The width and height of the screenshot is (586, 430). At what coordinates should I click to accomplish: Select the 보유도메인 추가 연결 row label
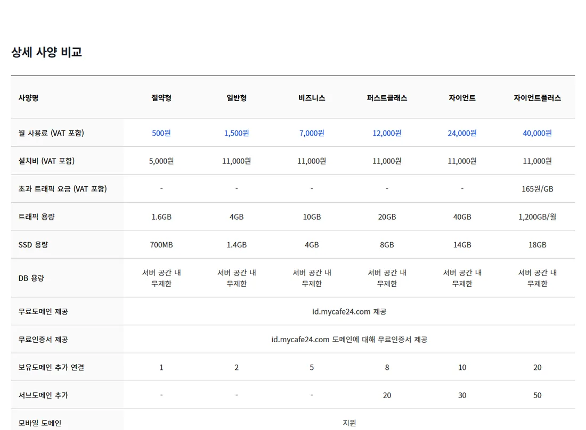pyautogui.click(x=51, y=367)
